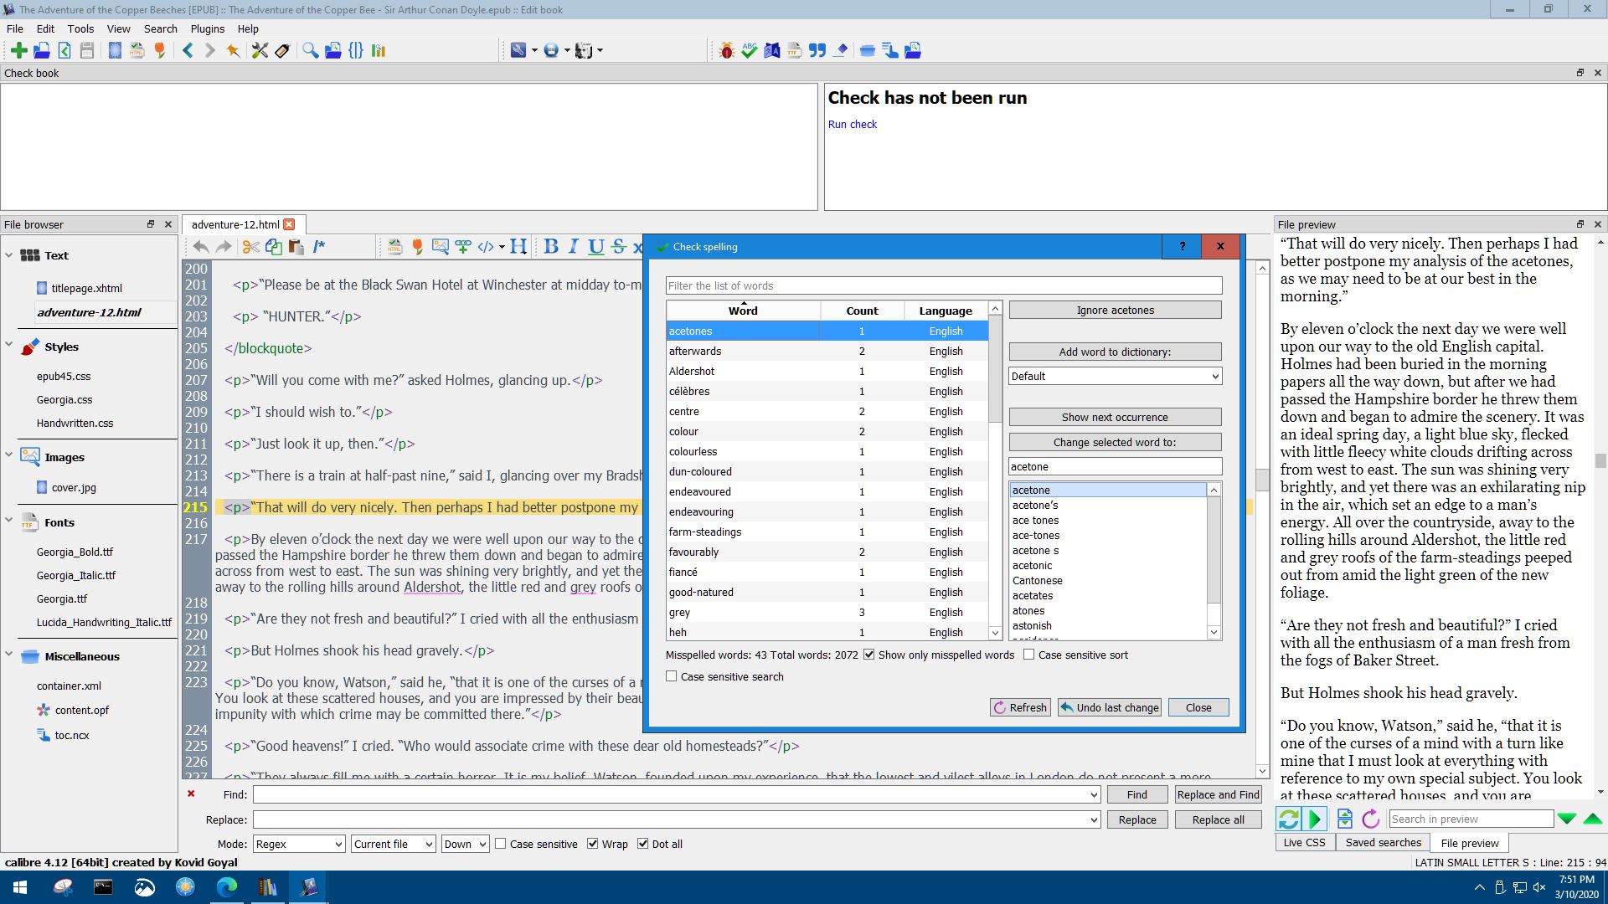The height and width of the screenshot is (904, 1608).
Task: Click the italic I formatting icon
Action: pyautogui.click(x=573, y=247)
